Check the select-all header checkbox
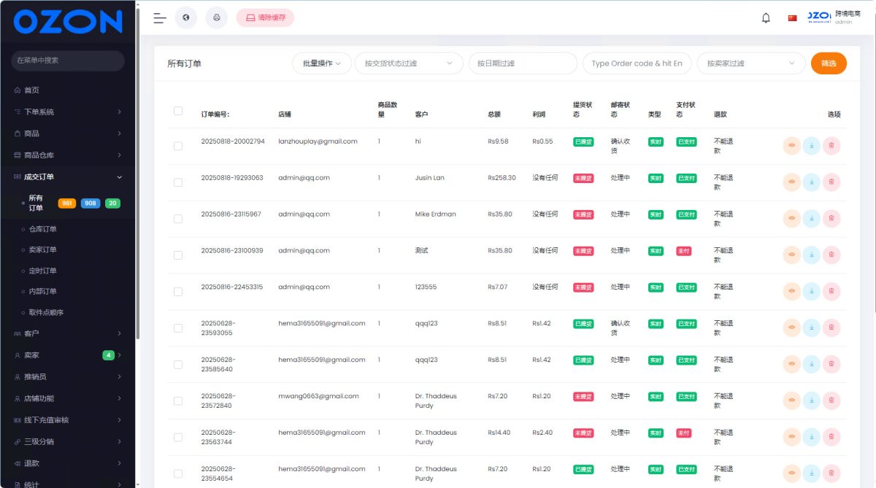Viewport: 876px width, 488px height. [178, 111]
